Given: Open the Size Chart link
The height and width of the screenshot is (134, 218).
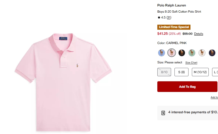Looking at the screenshot, I should point(191,63).
